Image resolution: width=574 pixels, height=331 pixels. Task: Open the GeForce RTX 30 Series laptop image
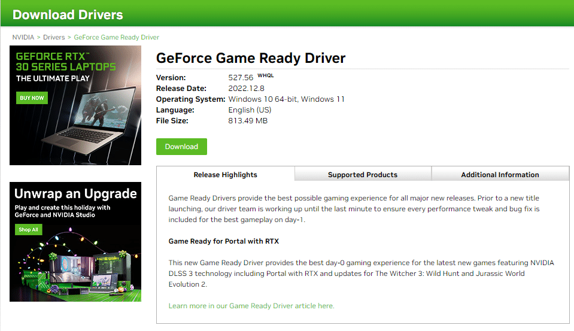pyautogui.click(x=75, y=105)
